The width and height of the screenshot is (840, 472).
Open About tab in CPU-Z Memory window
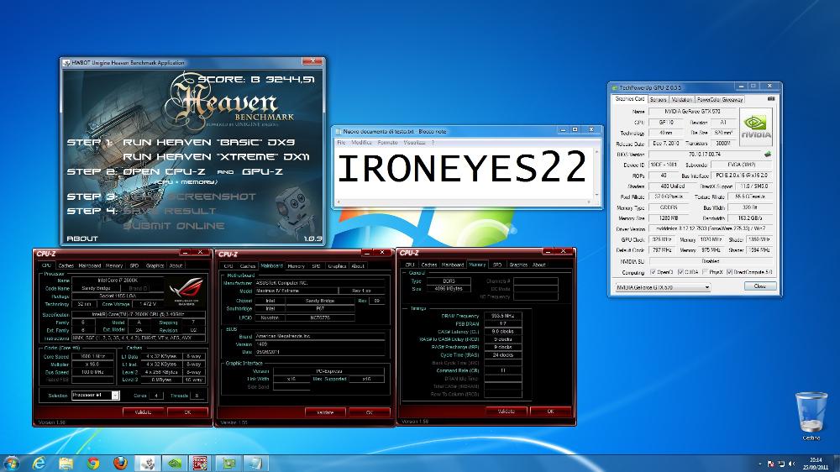pos(539,265)
